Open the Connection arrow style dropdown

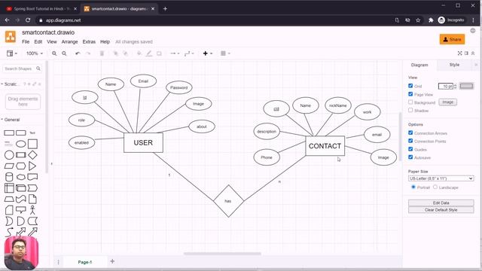(x=175, y=53)
